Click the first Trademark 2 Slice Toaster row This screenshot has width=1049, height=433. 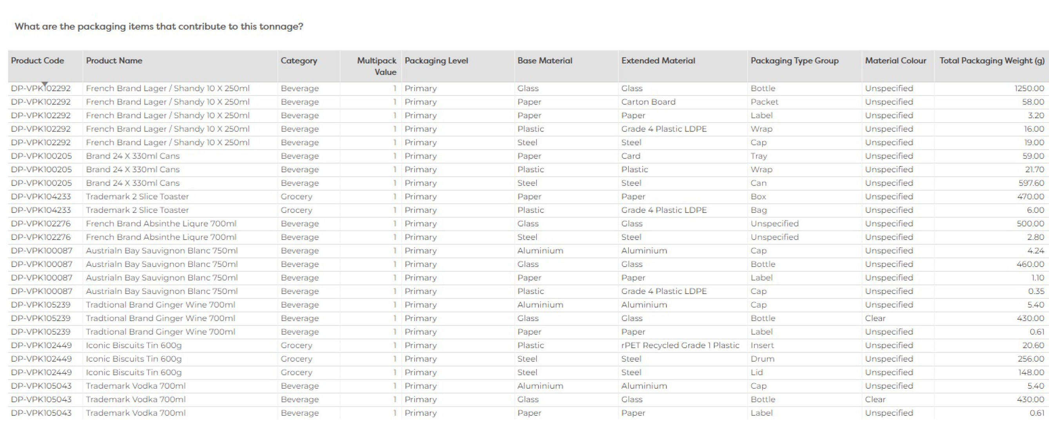click(137, 197)
